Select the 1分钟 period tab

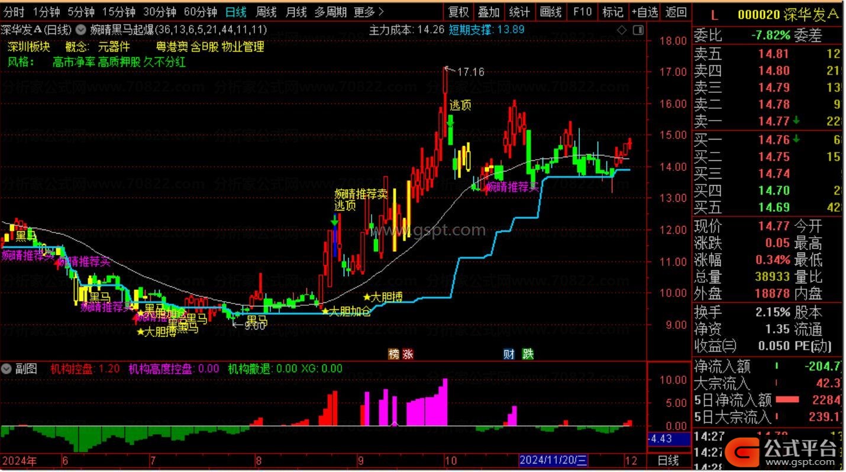tap(46, 11)
